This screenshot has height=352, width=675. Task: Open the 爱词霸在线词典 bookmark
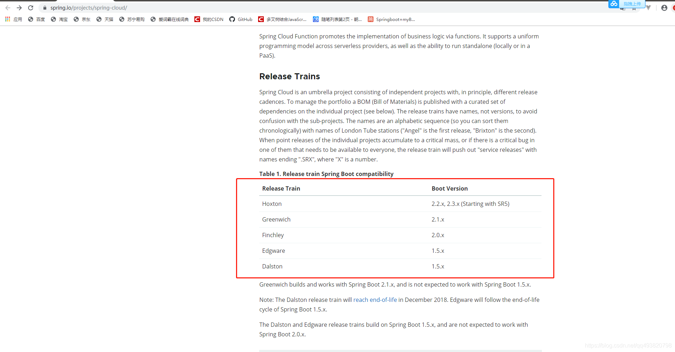(170, 19)
